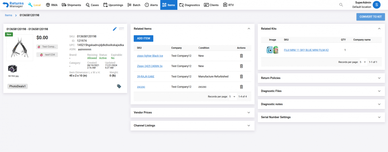The height and width of the screenshot is (152, 388).
Task: Open the Zippo 2425 2406N 3x link
Action: tap(150, 66)
